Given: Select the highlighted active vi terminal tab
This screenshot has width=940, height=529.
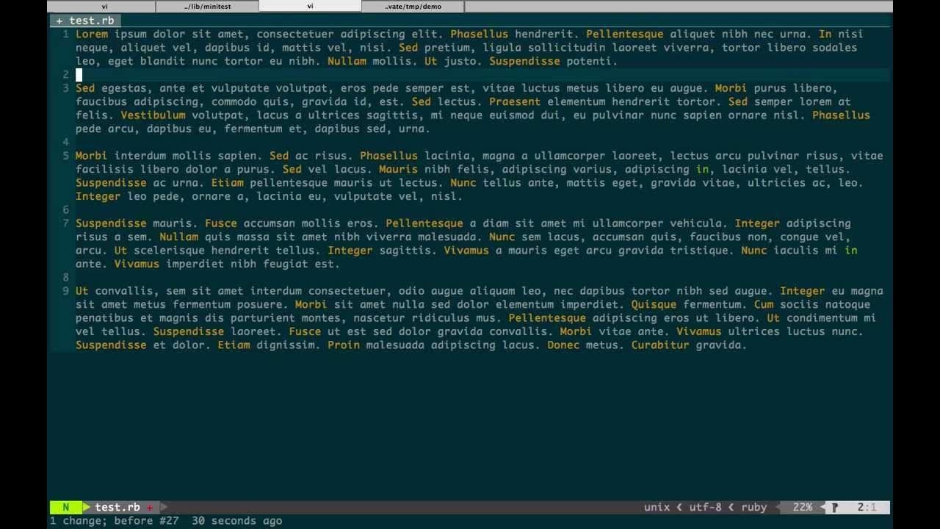Looking at the screenshot, I should (310, 6).
